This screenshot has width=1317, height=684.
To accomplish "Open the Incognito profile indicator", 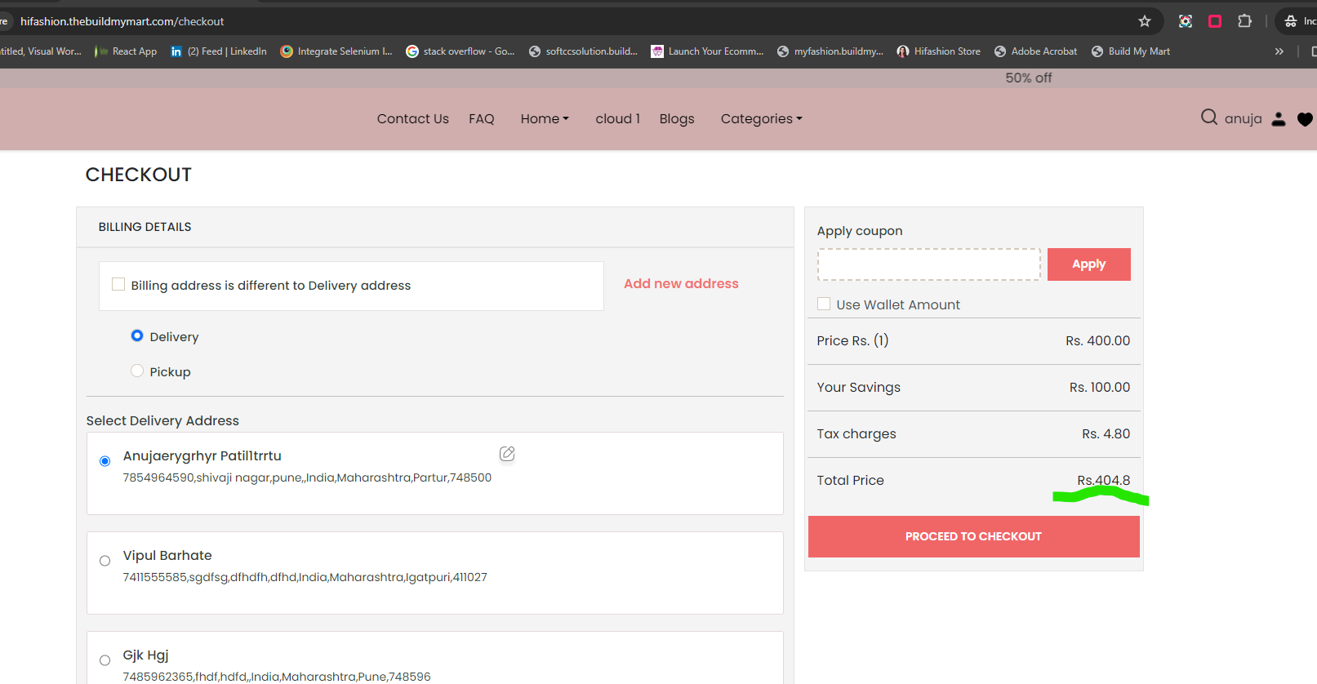I will (1298, 21).
